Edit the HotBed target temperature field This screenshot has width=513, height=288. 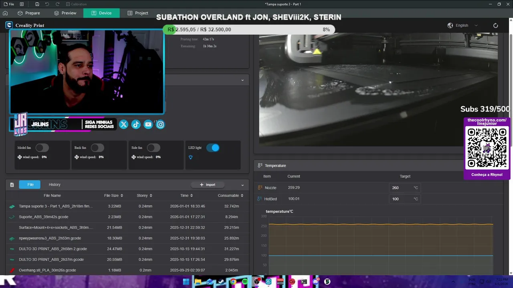coord(405,199)
